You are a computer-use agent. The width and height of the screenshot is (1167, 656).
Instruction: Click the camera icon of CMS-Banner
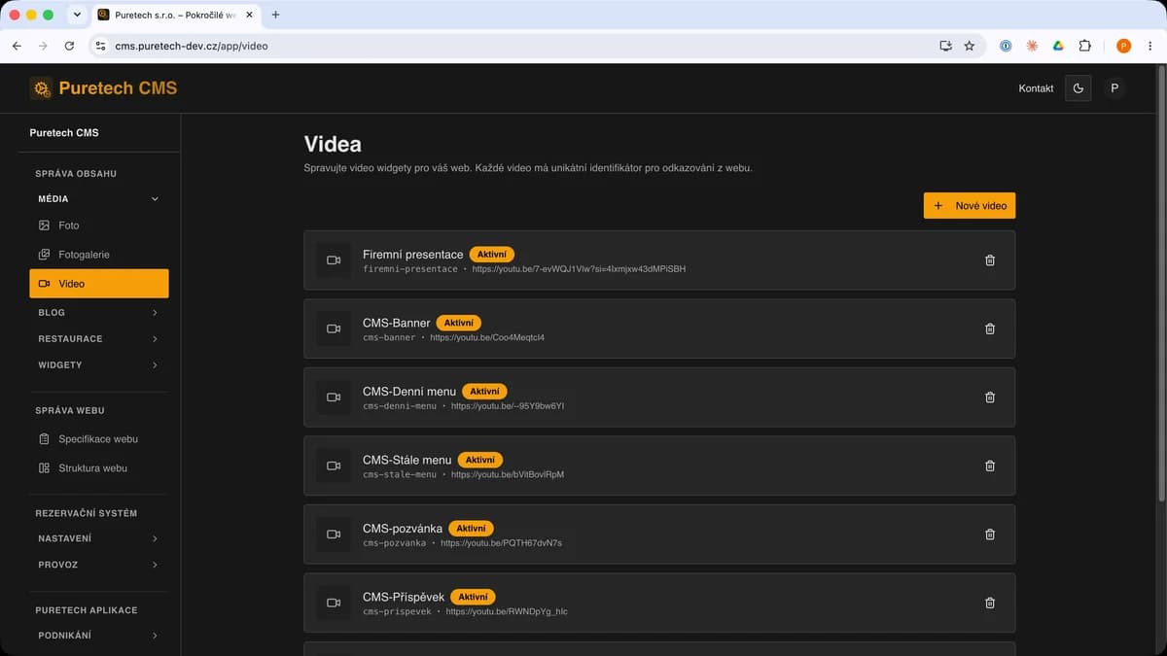pos(334,328)
